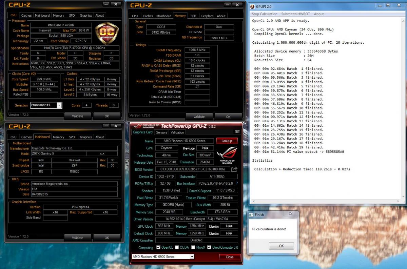Click the Socket 1150 LGA package field
Viewport: 407px width, 269px height.
point(61,36)
